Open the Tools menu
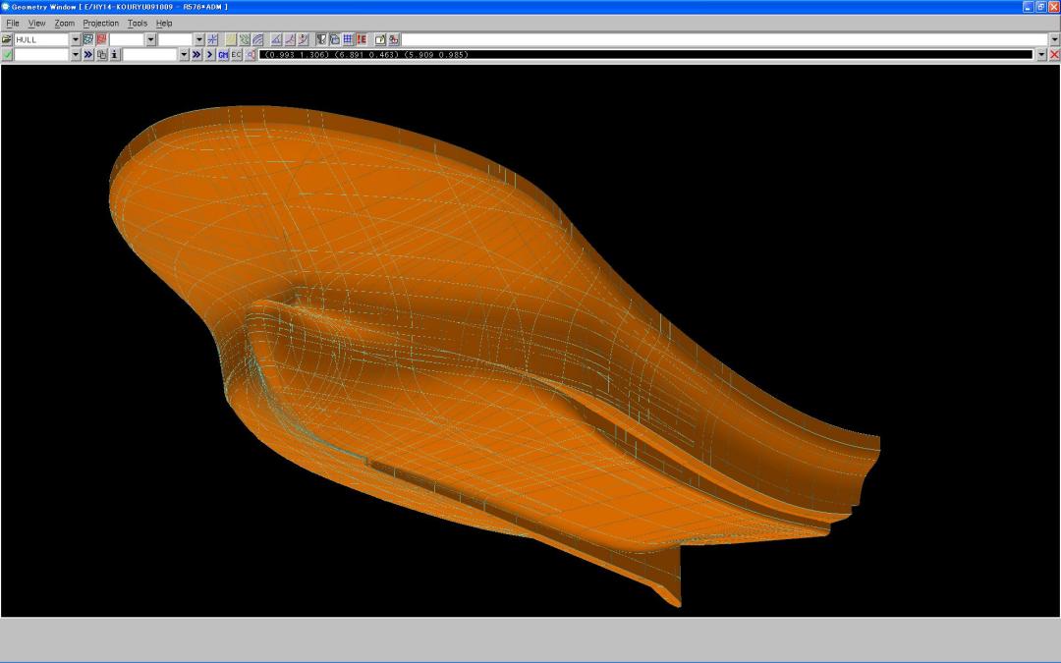This screenshot has height=663, width=1061. tap(137, 23)
